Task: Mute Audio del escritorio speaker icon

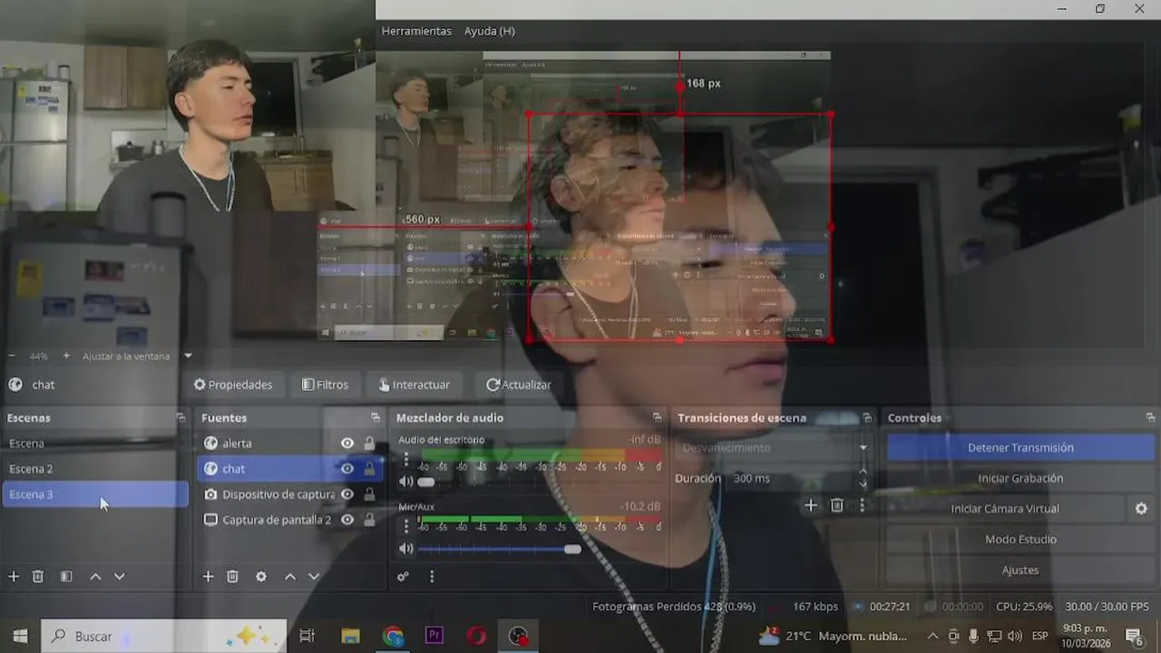Action: coord(405,482)
